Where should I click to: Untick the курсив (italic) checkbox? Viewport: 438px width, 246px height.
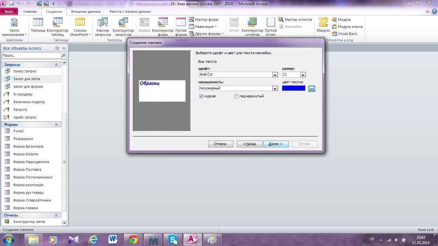point(201,96)
